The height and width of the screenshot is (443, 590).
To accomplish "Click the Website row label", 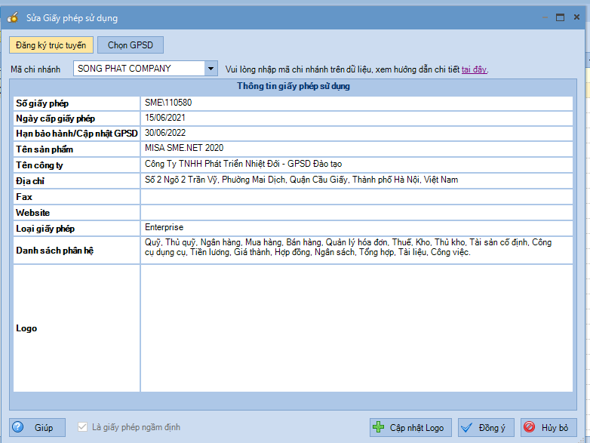I will pyautogui.click(x=32, y=213).
